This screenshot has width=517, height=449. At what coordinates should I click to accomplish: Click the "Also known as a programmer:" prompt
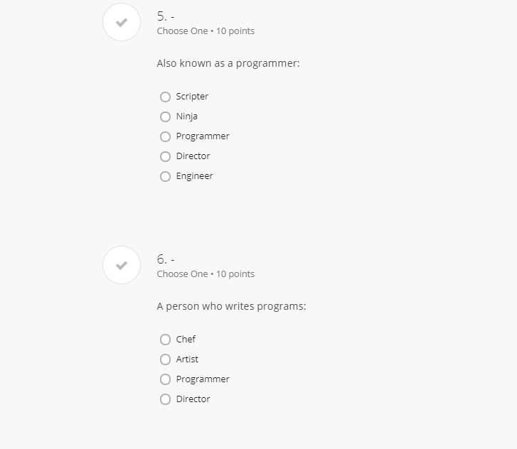click(228, 63)
